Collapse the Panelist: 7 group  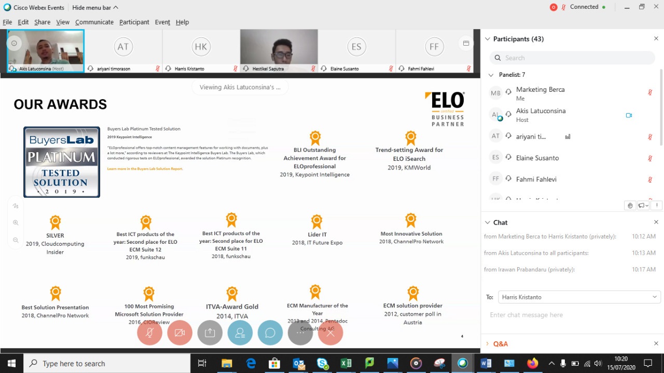tap(491, 75)
